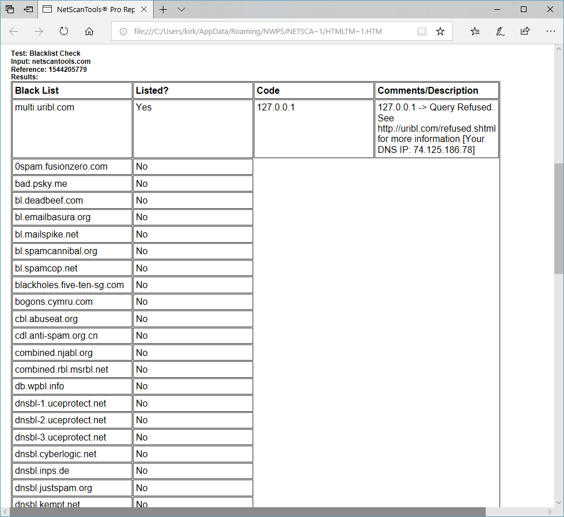Click the 127.0.0.1 code cell
564x517 pixels.
coord(314,129)
